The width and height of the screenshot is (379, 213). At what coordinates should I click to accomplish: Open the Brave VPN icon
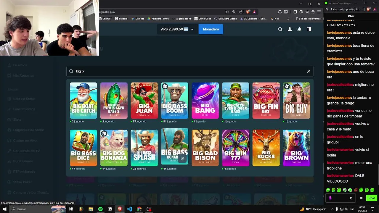pos(313,12)
